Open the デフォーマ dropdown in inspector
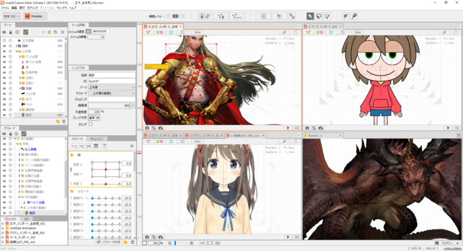The image size is (463, 251). tap(112, 93)
